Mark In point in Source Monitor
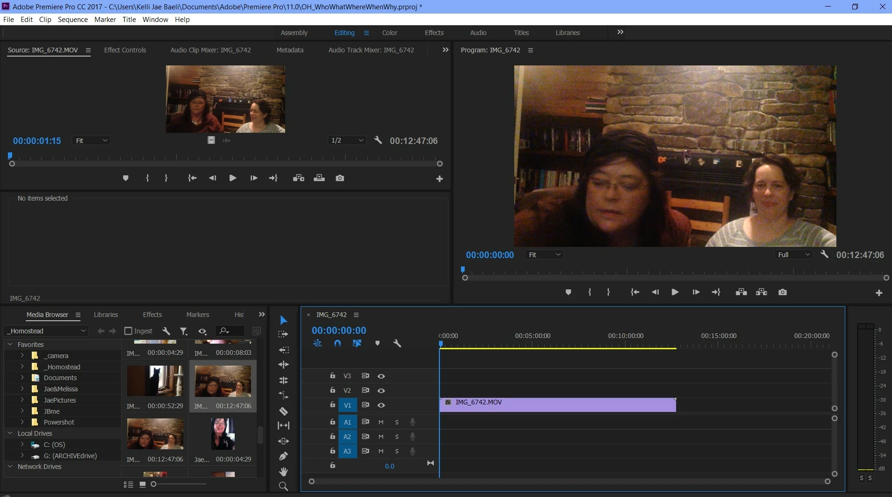Image resolution: width=892 pixels, height=497 pixels. (x=147, y=178)
